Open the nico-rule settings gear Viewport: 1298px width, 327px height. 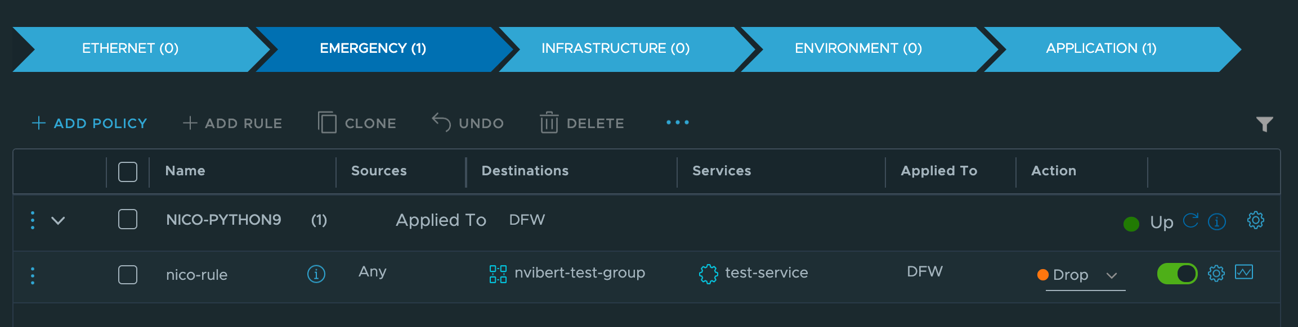point(1216,274)
